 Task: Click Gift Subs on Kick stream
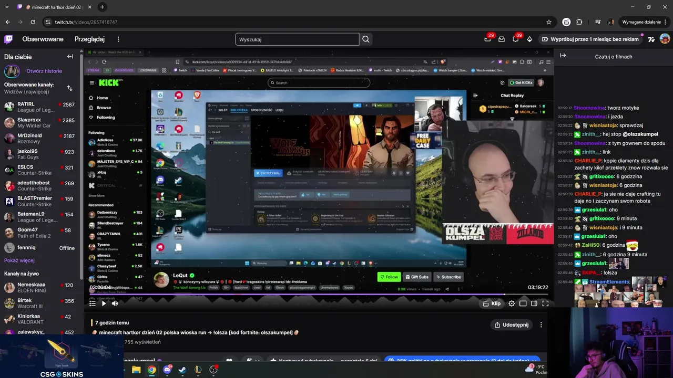416,277
